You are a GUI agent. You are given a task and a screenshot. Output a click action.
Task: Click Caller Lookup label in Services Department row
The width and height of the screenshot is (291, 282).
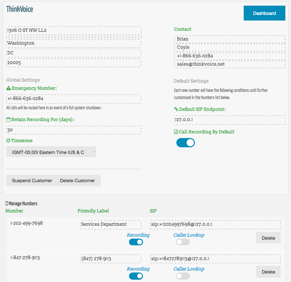[x=189, y=235]
